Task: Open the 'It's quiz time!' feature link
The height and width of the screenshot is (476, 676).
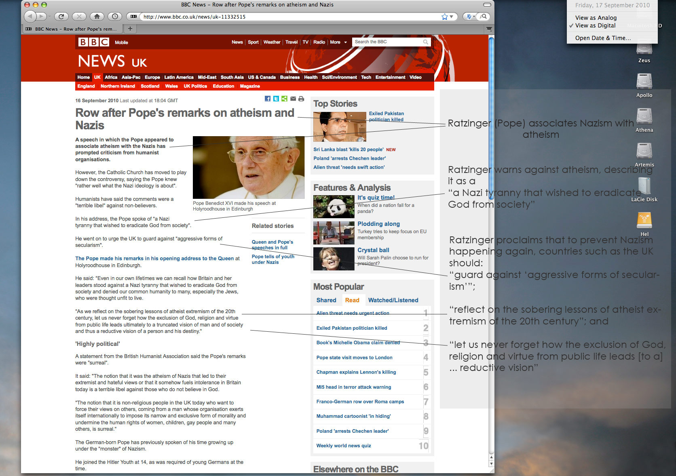Action: tap(376, 198)
